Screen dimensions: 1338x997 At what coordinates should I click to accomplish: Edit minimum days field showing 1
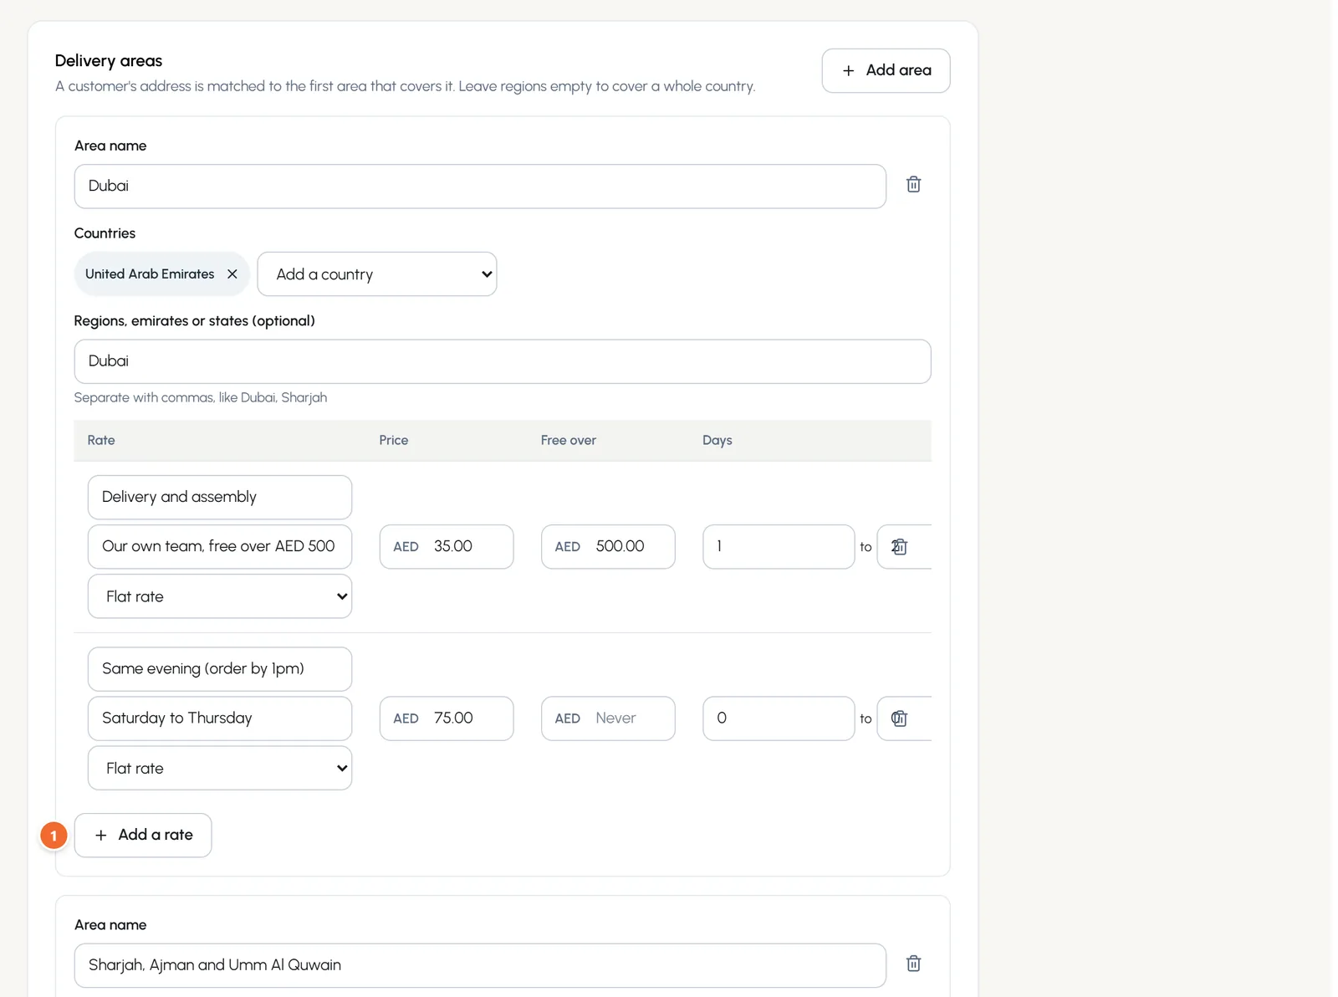click(779, 546)
